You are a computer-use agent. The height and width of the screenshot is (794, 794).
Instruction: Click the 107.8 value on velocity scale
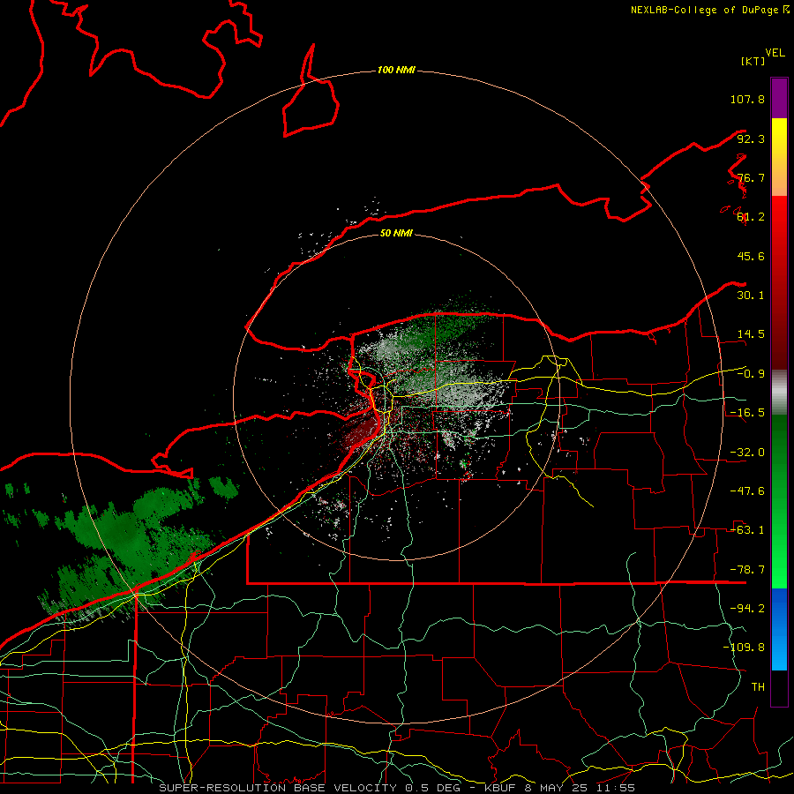click(x=747, y=99)
